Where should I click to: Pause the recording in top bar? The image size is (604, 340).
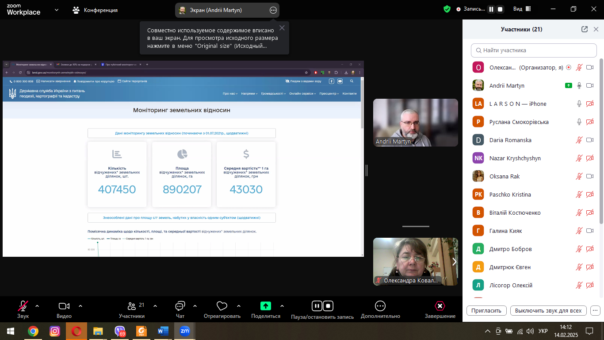[x=491, y=9]
